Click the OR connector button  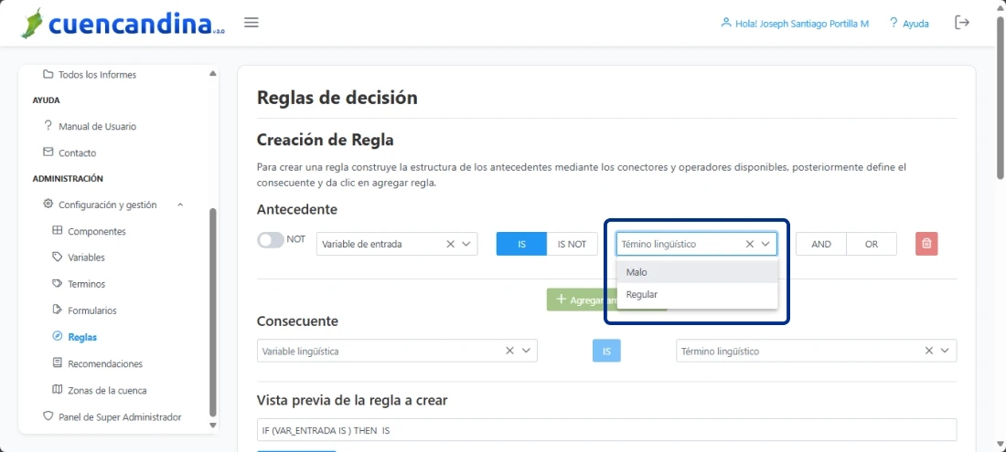coord(872,244)
